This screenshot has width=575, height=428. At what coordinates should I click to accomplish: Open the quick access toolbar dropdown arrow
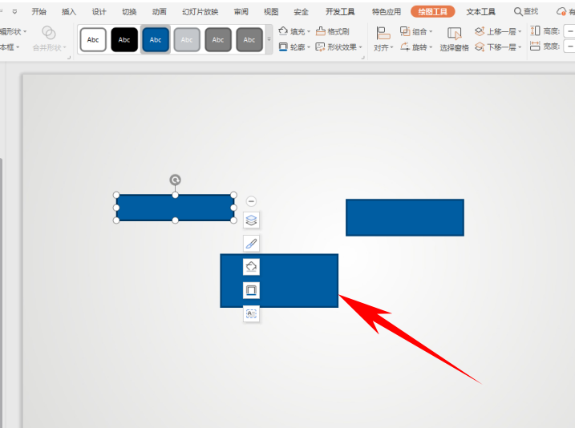click(14, 12)
